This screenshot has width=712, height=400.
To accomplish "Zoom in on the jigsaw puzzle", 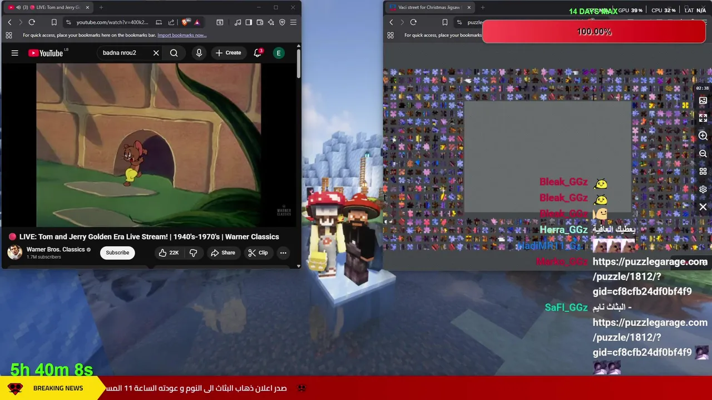I will coord(703,136).
